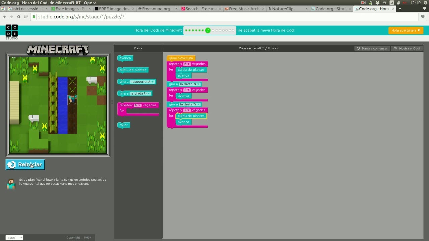
Task: Click the Code Studio logo
Action: click(12, 32)
